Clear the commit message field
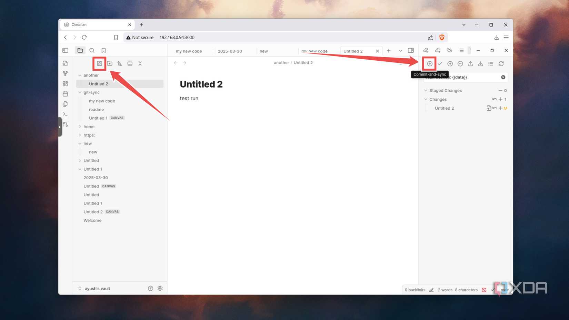The image size is (569, 320). [503, 77]
